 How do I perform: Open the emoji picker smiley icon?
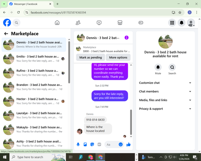pyautogui.click(x=121, y=144)
